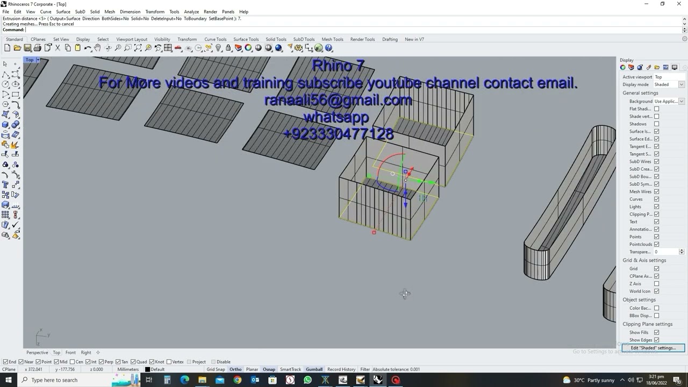Undo with the curved arrow icon
The width and height of the screenshot is (688, 387).
tap(88, 48)
